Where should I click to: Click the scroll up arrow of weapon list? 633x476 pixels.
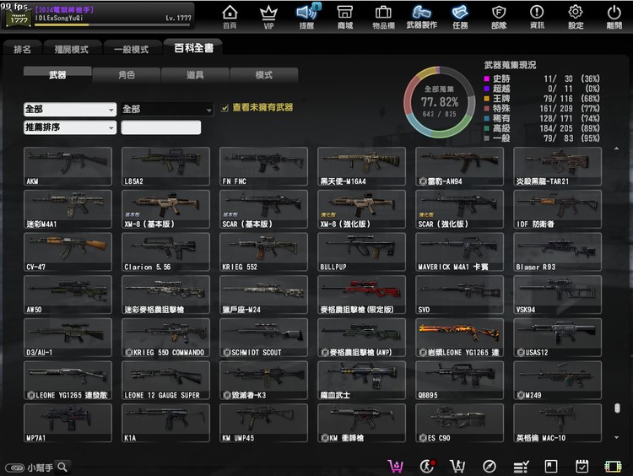[x=616, y=149]
